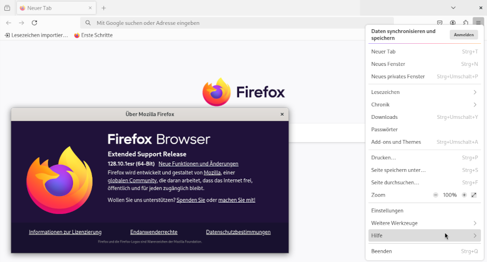Choose Seite speichern unter…
The width and height of the screenshot is (487, 262).
tap(425, 170)
